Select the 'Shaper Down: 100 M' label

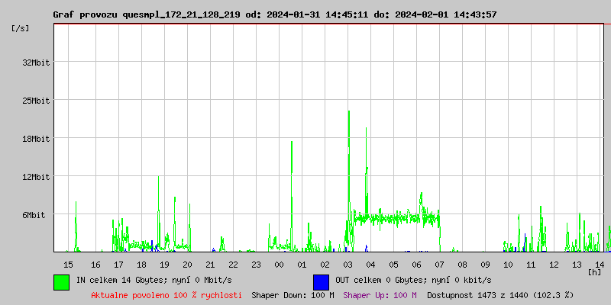click(x=293, y=295)
